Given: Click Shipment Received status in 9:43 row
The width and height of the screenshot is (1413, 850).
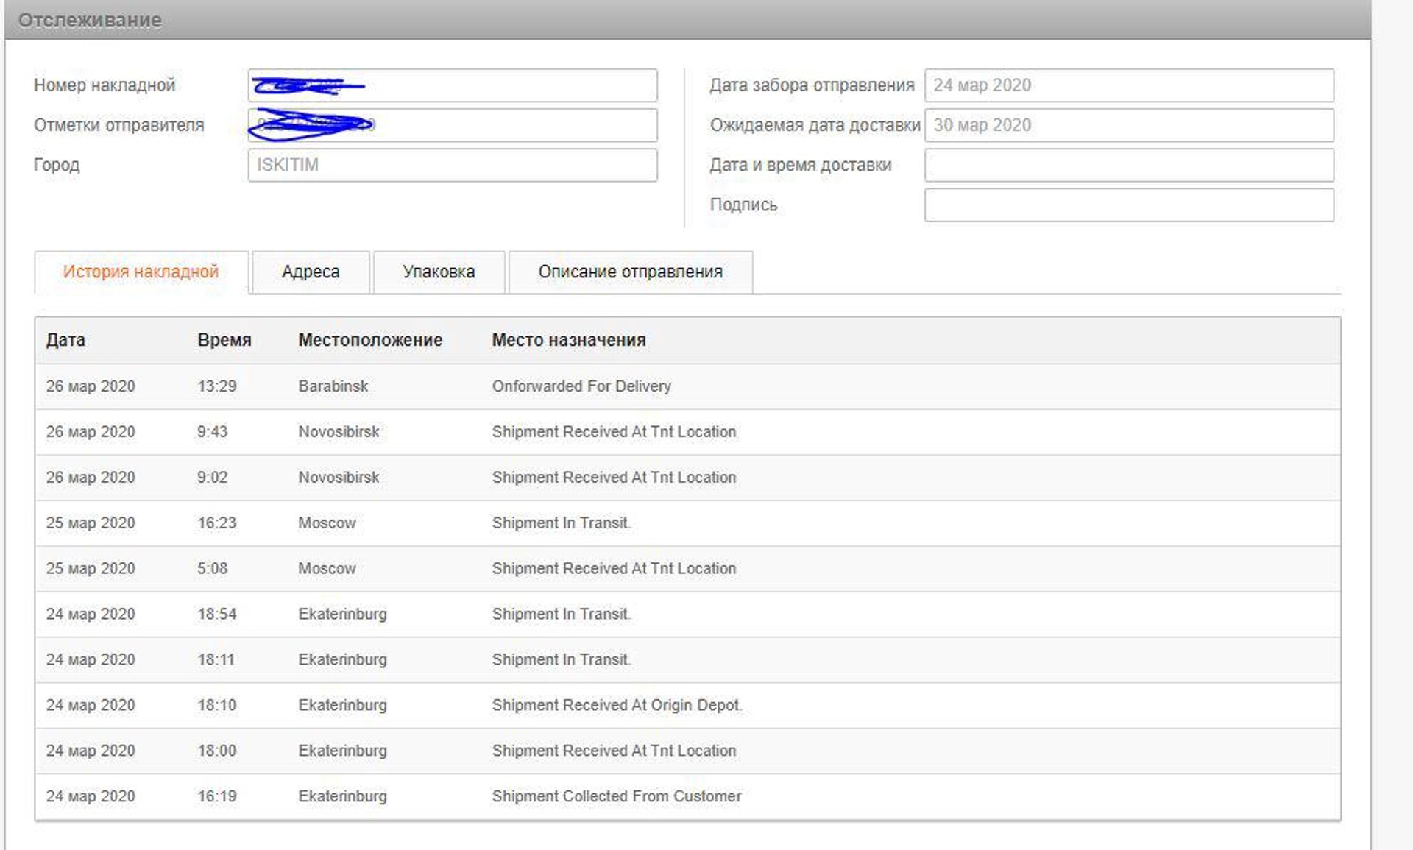Looking at the screenshot, I should point(614,432).
